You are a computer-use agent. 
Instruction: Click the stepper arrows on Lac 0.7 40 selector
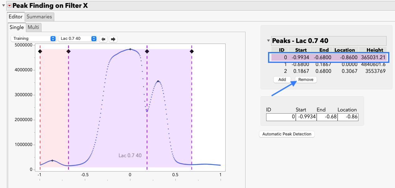94,38
